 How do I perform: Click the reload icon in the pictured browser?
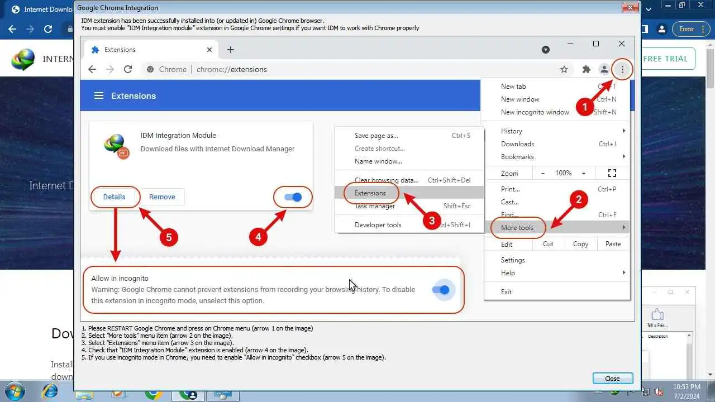click(x=128, y=69)
